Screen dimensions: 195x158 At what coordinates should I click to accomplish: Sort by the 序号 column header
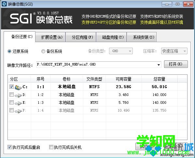41,79
